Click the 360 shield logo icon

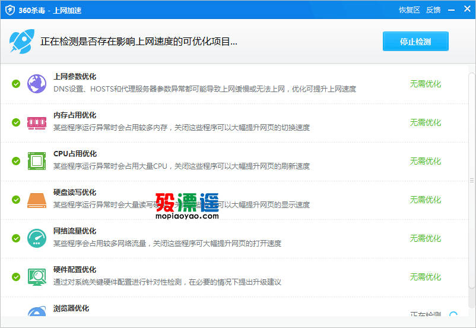(10, 10)
